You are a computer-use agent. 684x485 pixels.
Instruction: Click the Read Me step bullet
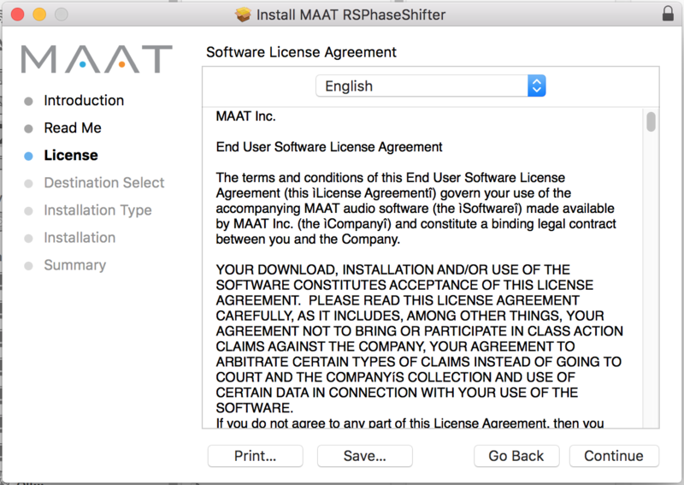(28, 128)
